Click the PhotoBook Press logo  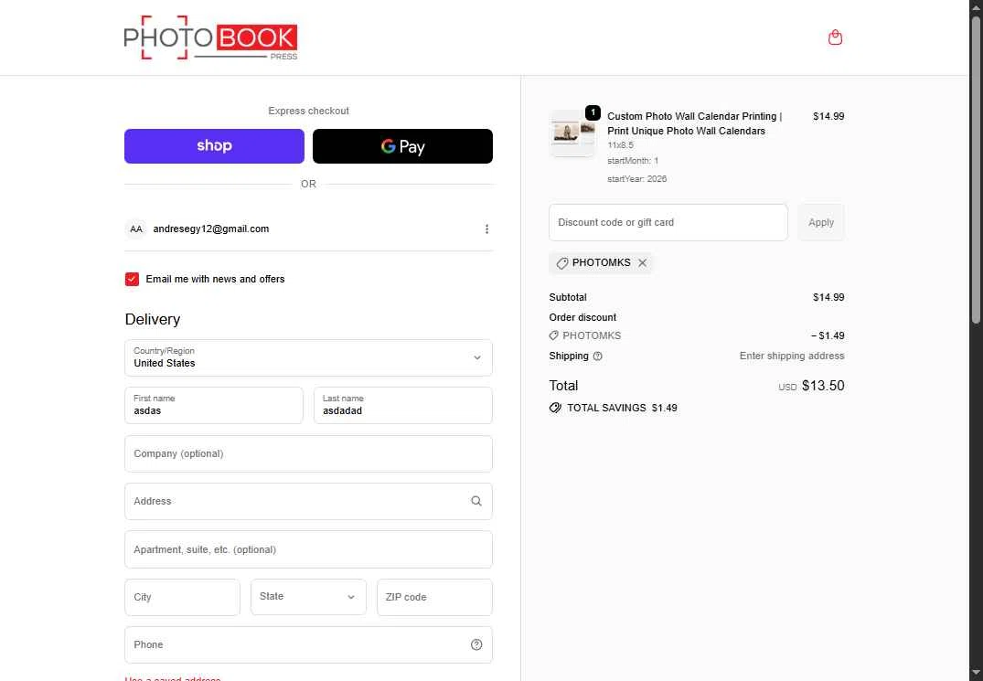tap(210, 37)
